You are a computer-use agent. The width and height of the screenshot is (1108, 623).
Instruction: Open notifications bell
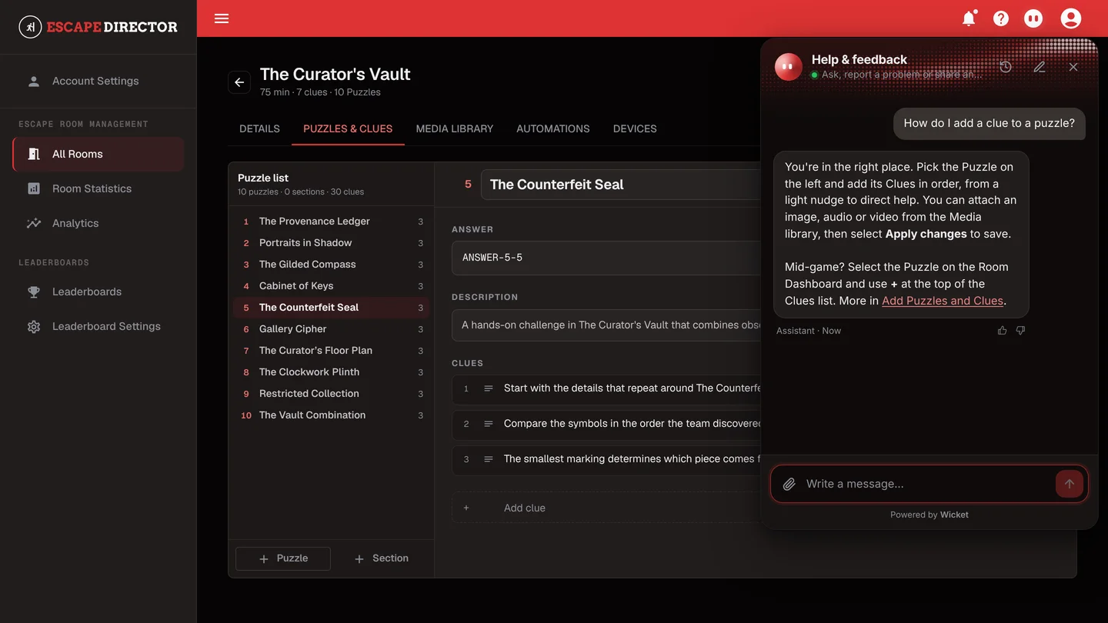969,18
